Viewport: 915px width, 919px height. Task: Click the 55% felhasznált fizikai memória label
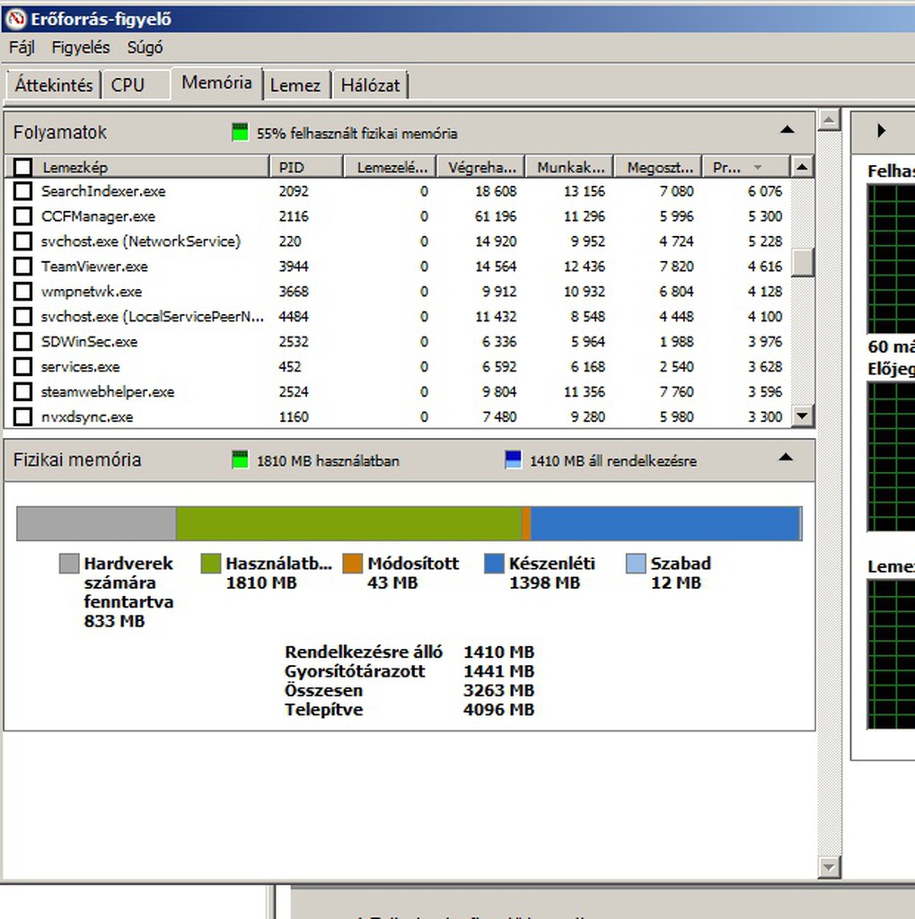point(356,134)
